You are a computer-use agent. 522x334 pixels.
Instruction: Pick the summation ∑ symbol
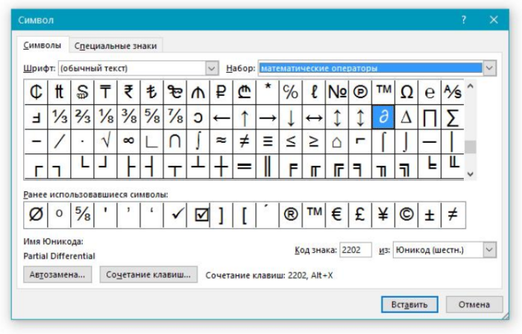pos(453,118)
